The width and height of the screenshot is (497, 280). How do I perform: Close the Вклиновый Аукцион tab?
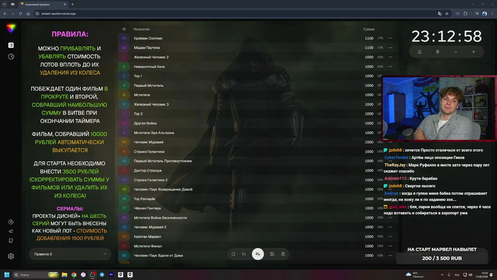tap(65, 4)
